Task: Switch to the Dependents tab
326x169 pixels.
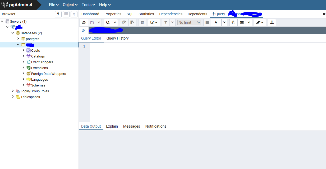Action: point(198,14)
